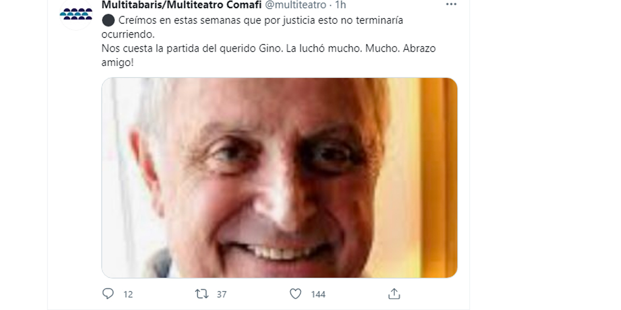Enlarge the attached photo of the smiling man
Screen dimensions: 621x310
pyautogui.click(x=279, y=178)
